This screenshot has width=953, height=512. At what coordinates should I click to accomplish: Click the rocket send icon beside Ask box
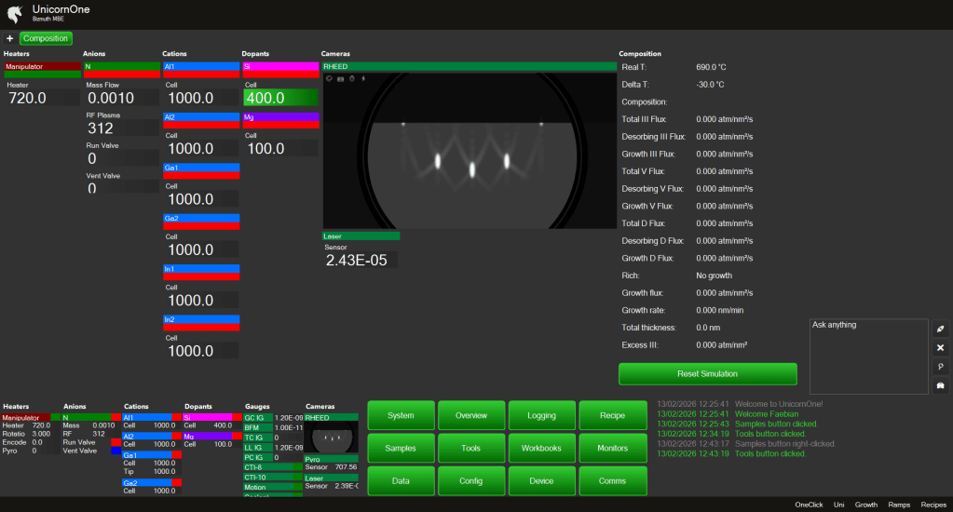tap(940, 329)
